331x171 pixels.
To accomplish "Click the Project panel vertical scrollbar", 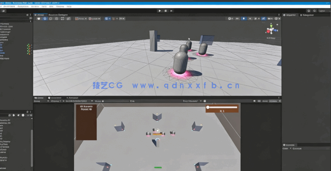I will [32, 148].
